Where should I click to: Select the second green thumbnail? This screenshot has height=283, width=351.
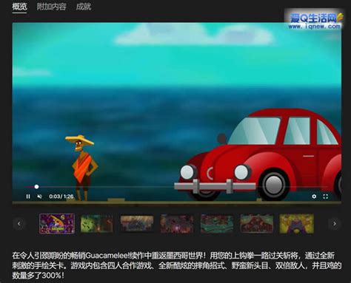pos(97,224)
